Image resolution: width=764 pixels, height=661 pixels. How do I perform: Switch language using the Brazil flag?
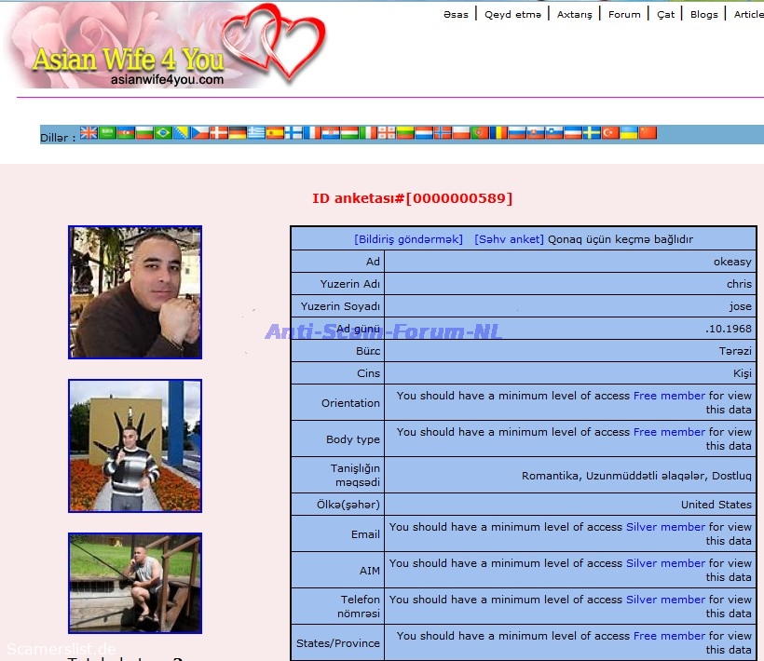click(x=163, y=133)
